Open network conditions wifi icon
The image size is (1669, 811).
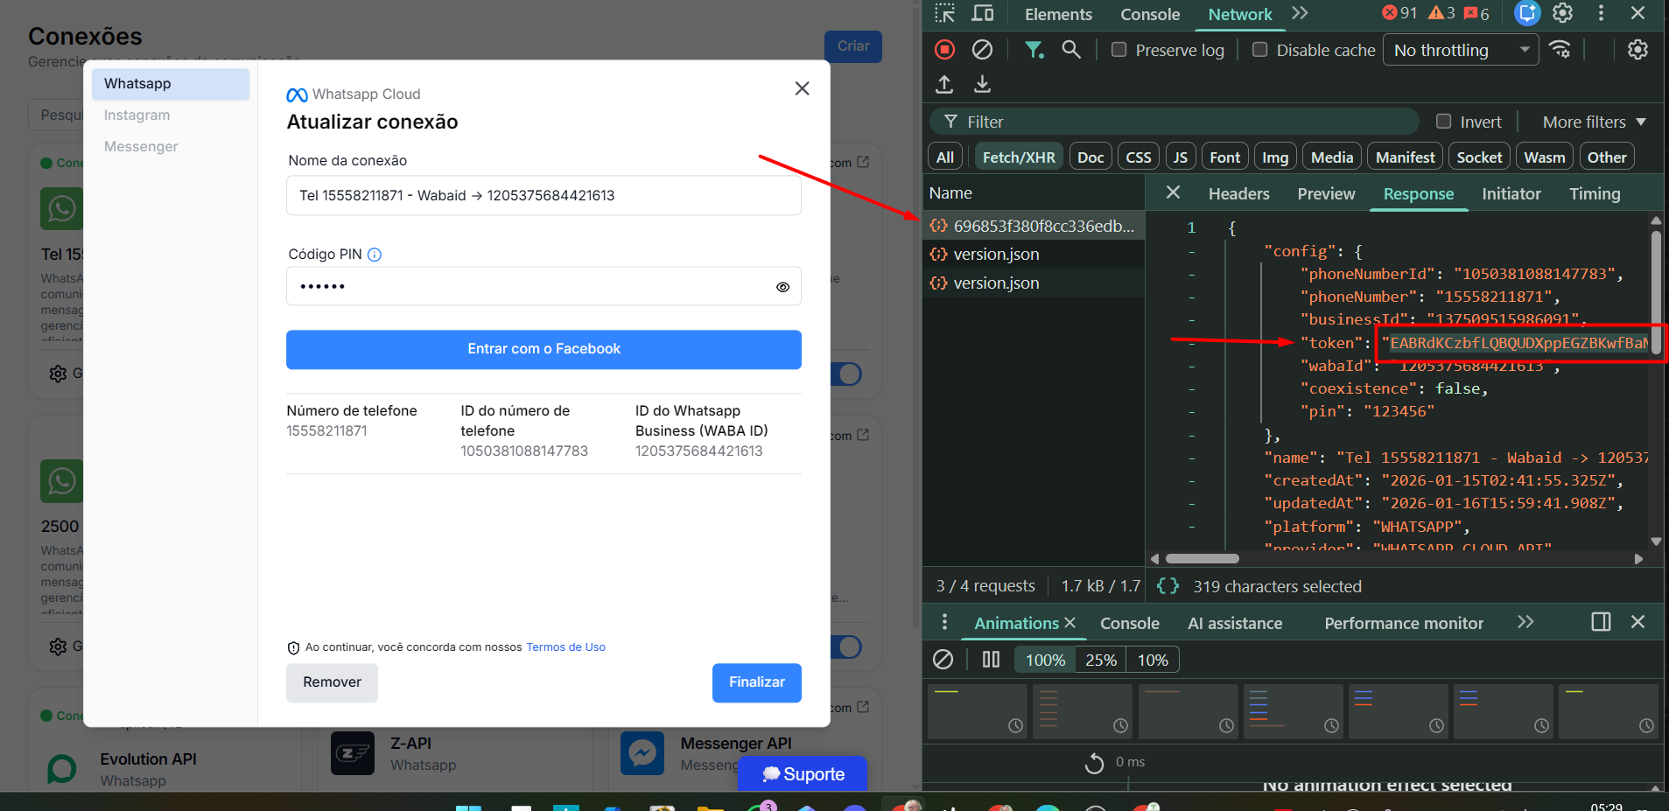(1560, 49)
